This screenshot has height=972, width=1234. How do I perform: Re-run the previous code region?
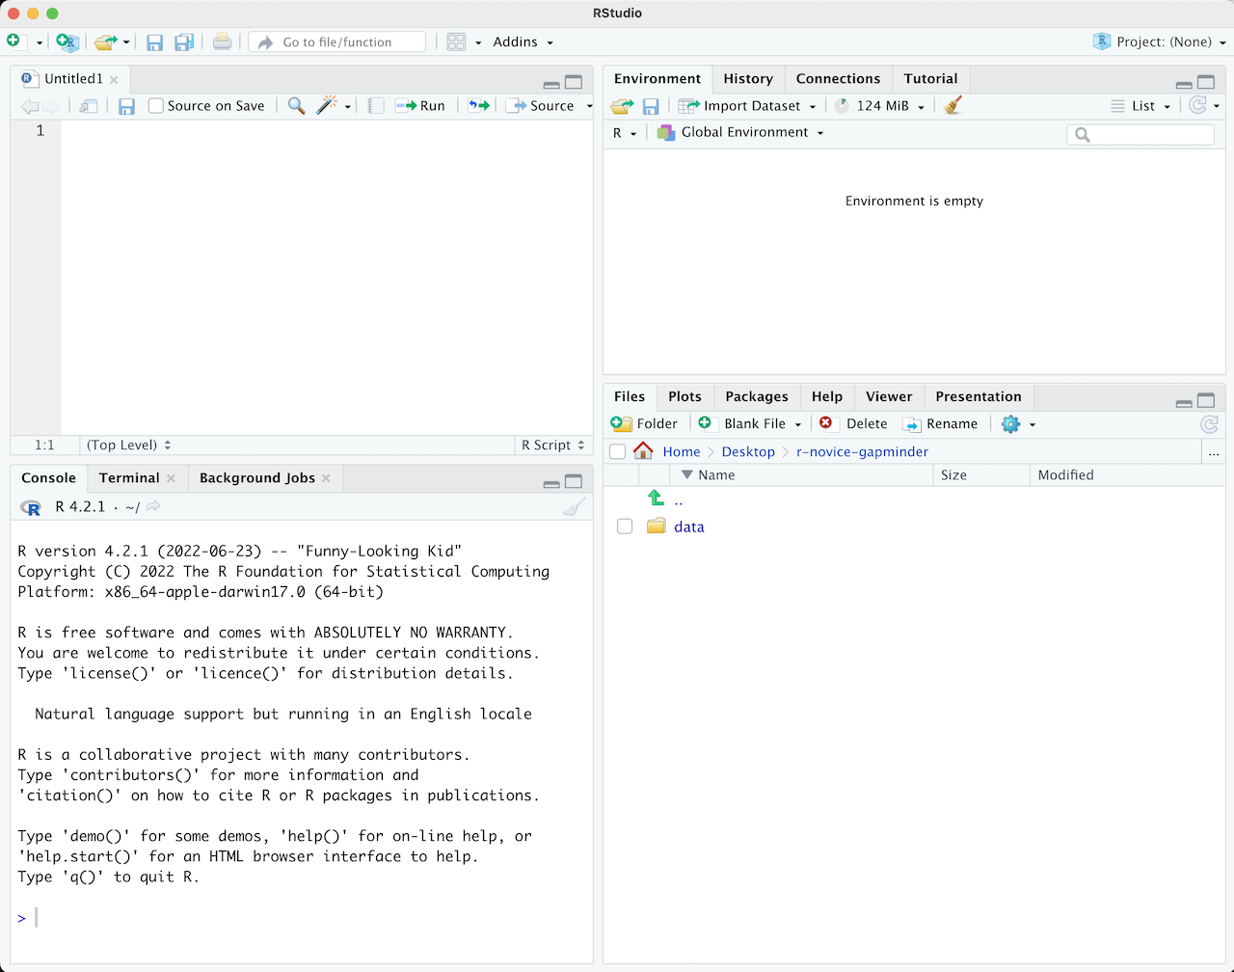[479, 106]
